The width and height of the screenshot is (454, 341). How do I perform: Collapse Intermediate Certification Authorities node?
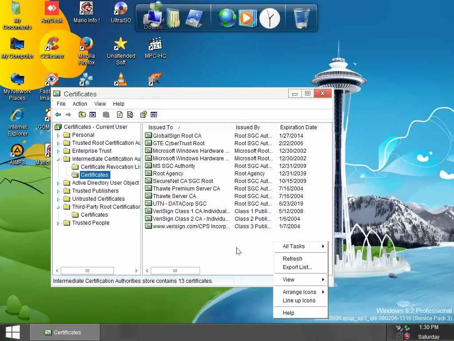[x=58, y=159]
